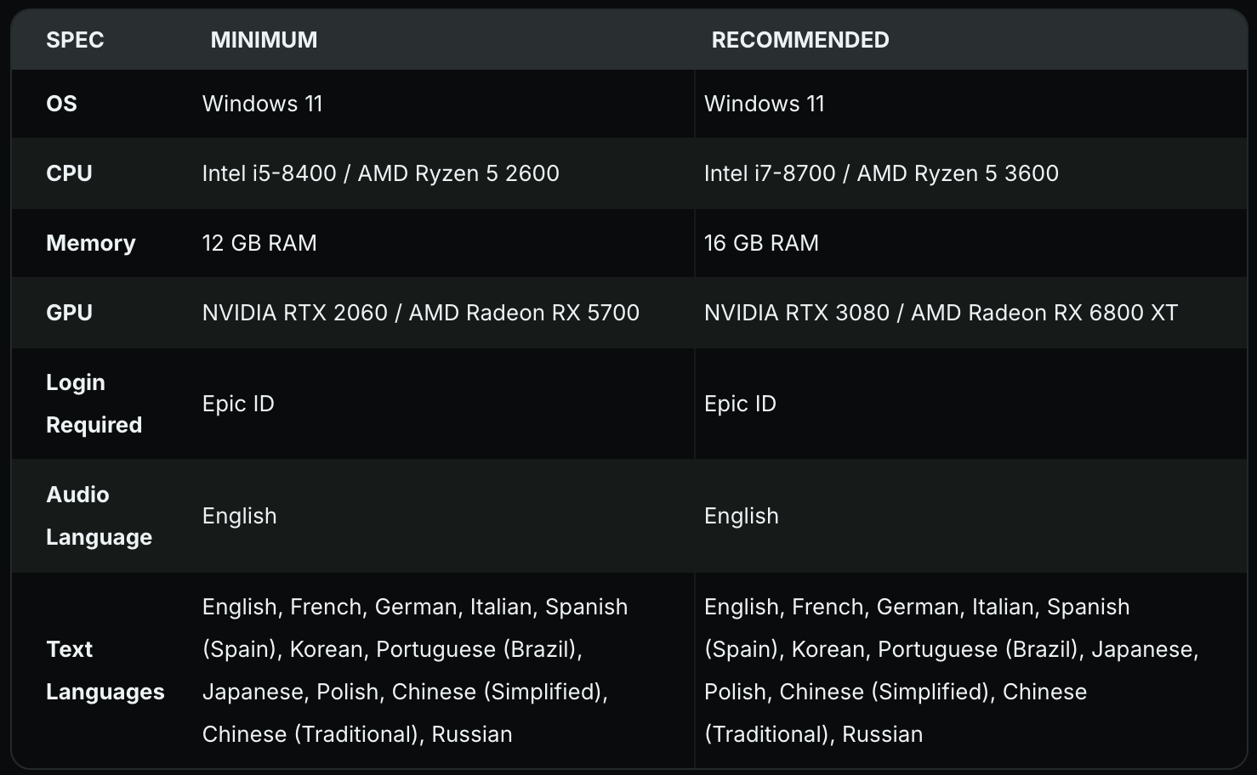Click the Audio Language row label

[x=99, y=516]
